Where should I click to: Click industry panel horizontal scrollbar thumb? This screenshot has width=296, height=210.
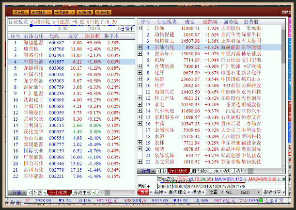coord(250,171)
